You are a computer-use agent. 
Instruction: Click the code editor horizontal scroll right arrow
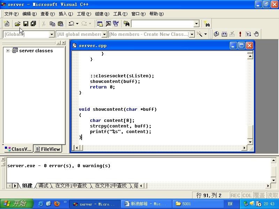point(244,148)
